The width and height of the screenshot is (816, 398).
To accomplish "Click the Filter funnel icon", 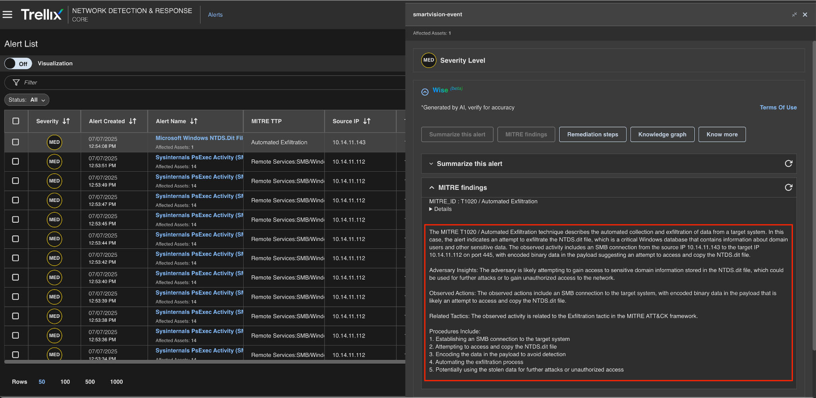I will coord(16,82).
